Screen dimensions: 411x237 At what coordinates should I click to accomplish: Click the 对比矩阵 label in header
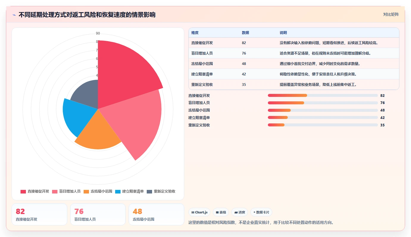coord(391,14)
